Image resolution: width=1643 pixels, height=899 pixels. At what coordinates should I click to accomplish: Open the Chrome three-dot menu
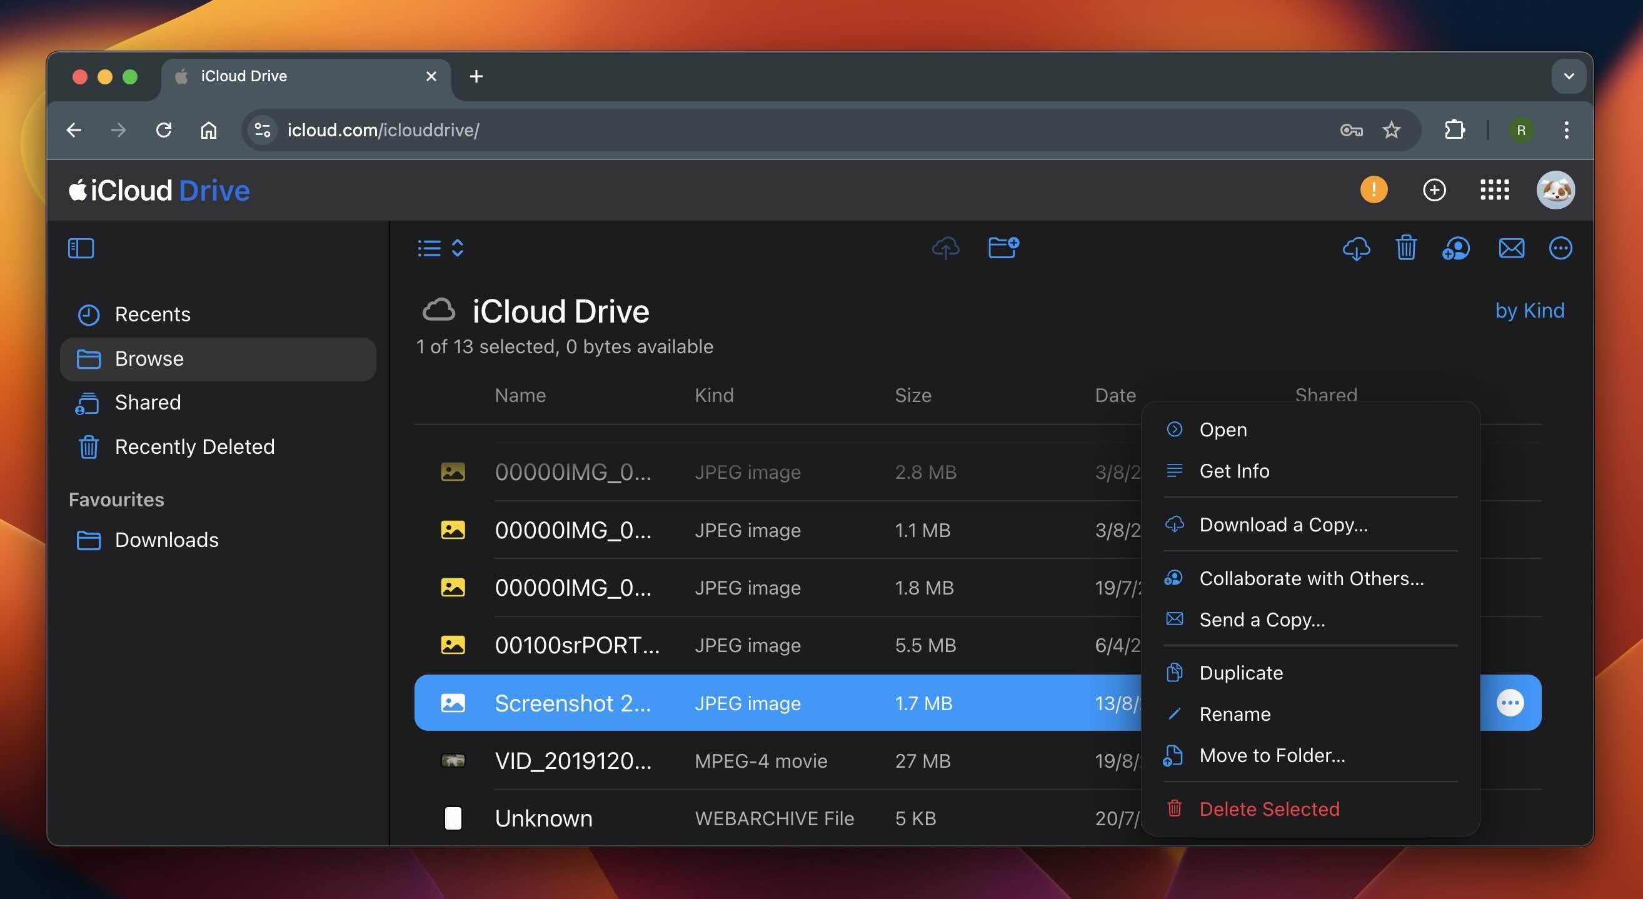click(x=1567, y=130)
